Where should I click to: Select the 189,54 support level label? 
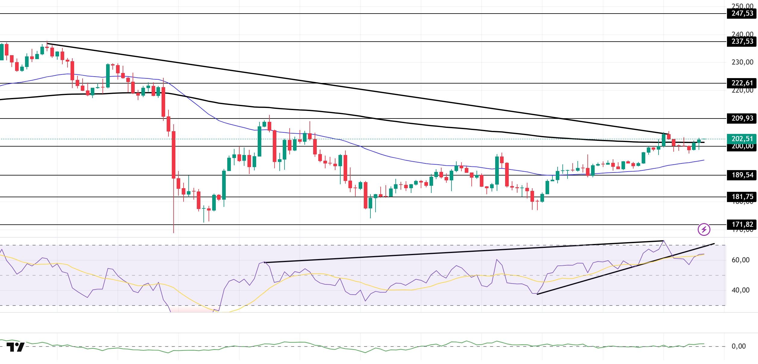[x=742, y=175]
